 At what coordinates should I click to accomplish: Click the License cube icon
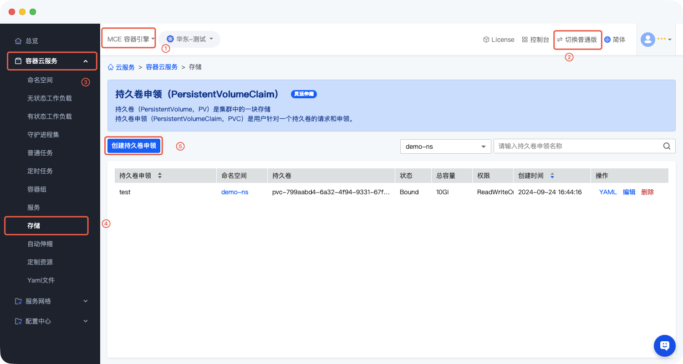click(486, 40)
